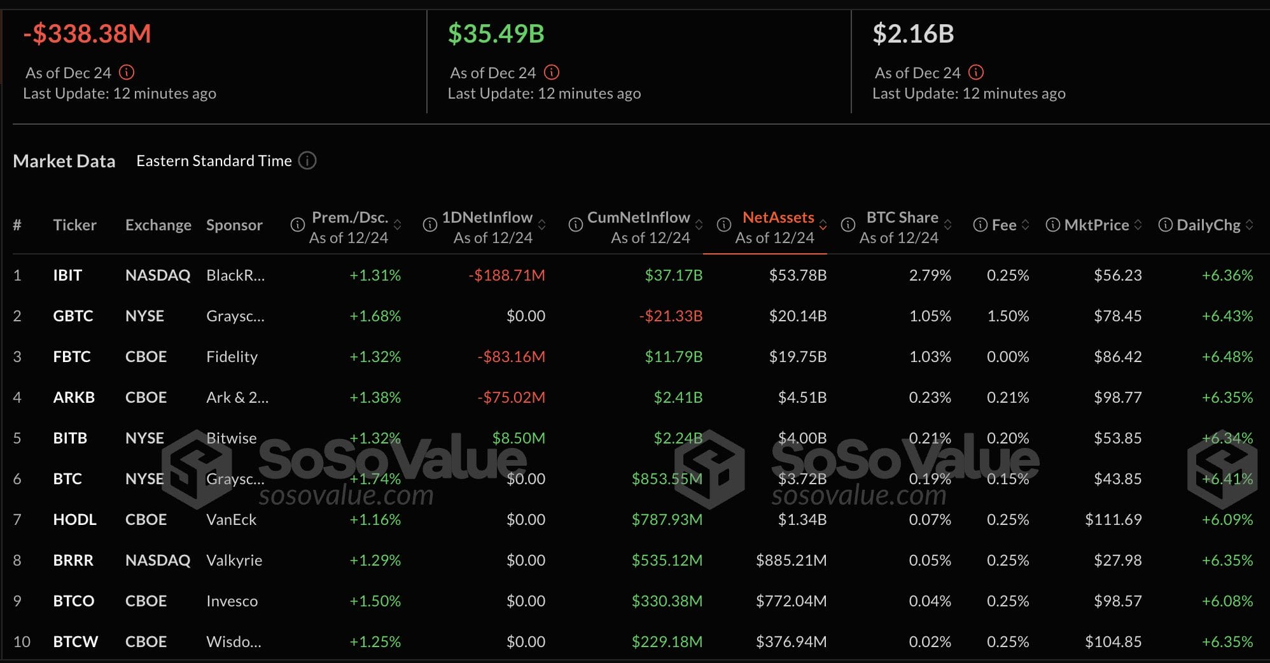
Task: Open the BITB ticker link
Action: point(70,438)
